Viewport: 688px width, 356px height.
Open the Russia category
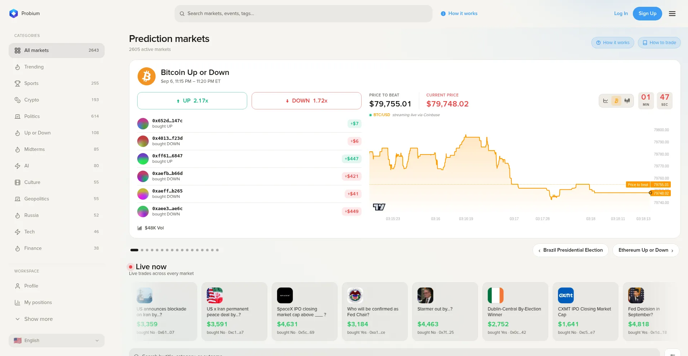(x=57, y=215)
